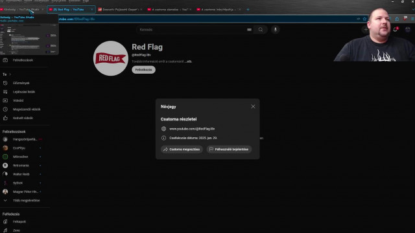Click the history clock icon
The height and width of the screenshot is (233, 415).
[5, 83]
